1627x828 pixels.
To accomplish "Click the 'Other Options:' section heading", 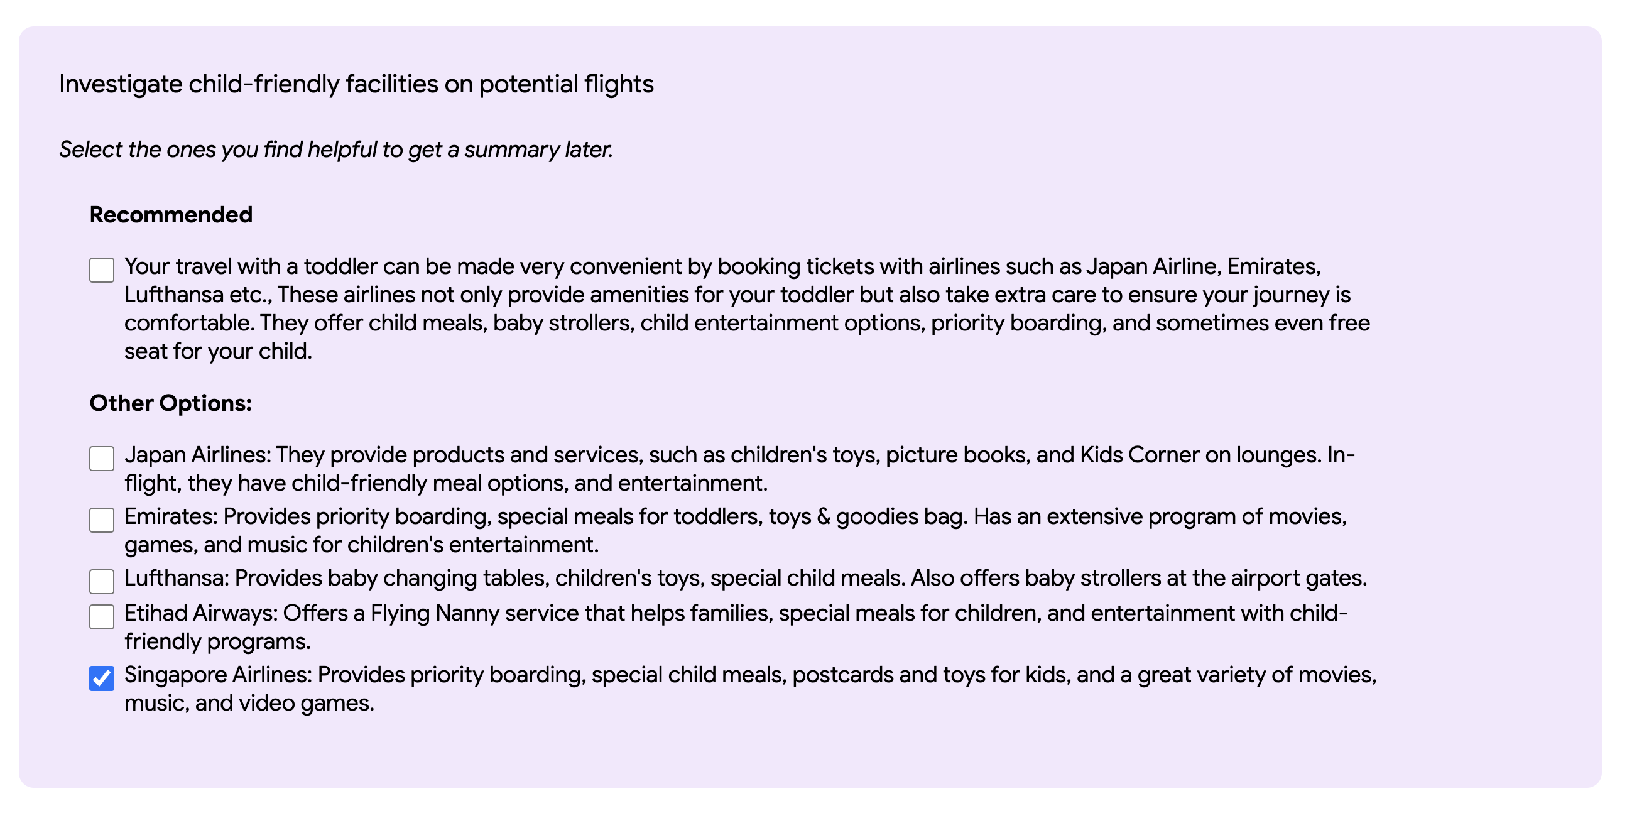I will point(170,403).
